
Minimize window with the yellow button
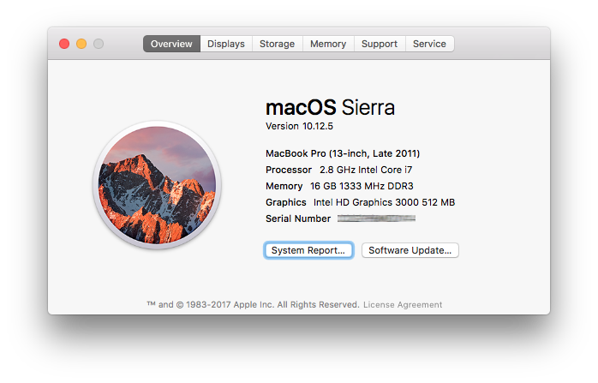tap(81, 44)
